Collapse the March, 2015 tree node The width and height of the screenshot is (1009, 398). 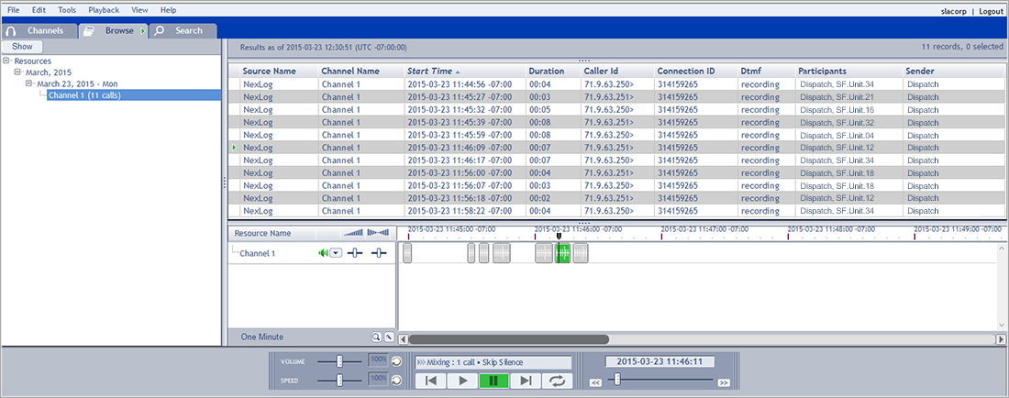(18, 72)
